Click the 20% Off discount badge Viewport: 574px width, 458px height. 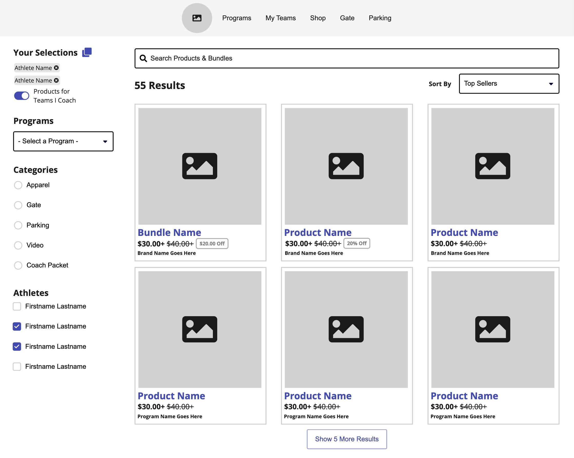[357, 243]
